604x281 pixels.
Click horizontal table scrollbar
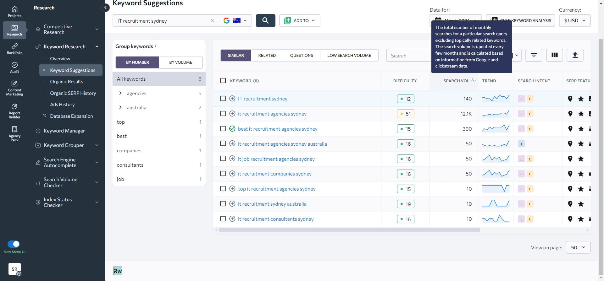pyautogui.click(x=349, y=230)
